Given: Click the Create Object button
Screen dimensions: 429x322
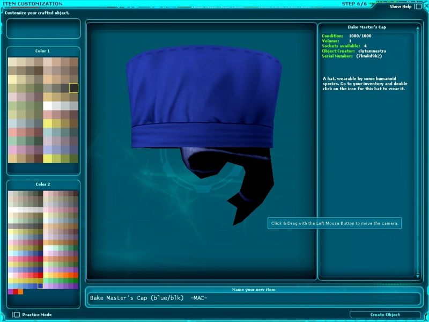Looking at the screenshot, I should point(385,314).
